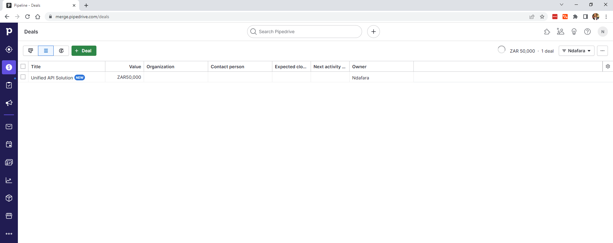Sort by Title column header
Viewport: 613px width, 243px height.
click(67, 67)
